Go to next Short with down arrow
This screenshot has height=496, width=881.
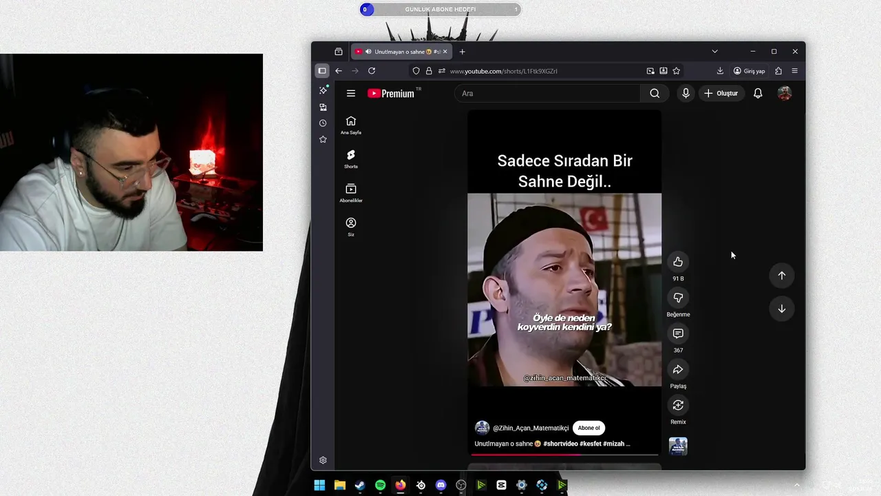[782, 309]
